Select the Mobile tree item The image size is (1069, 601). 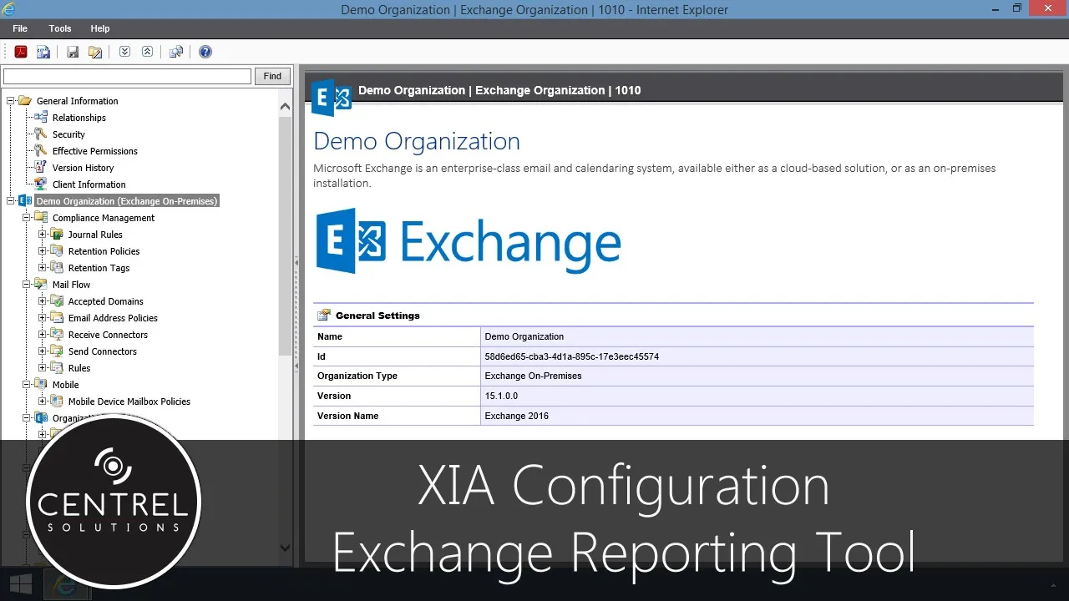[x=66, y=385]
